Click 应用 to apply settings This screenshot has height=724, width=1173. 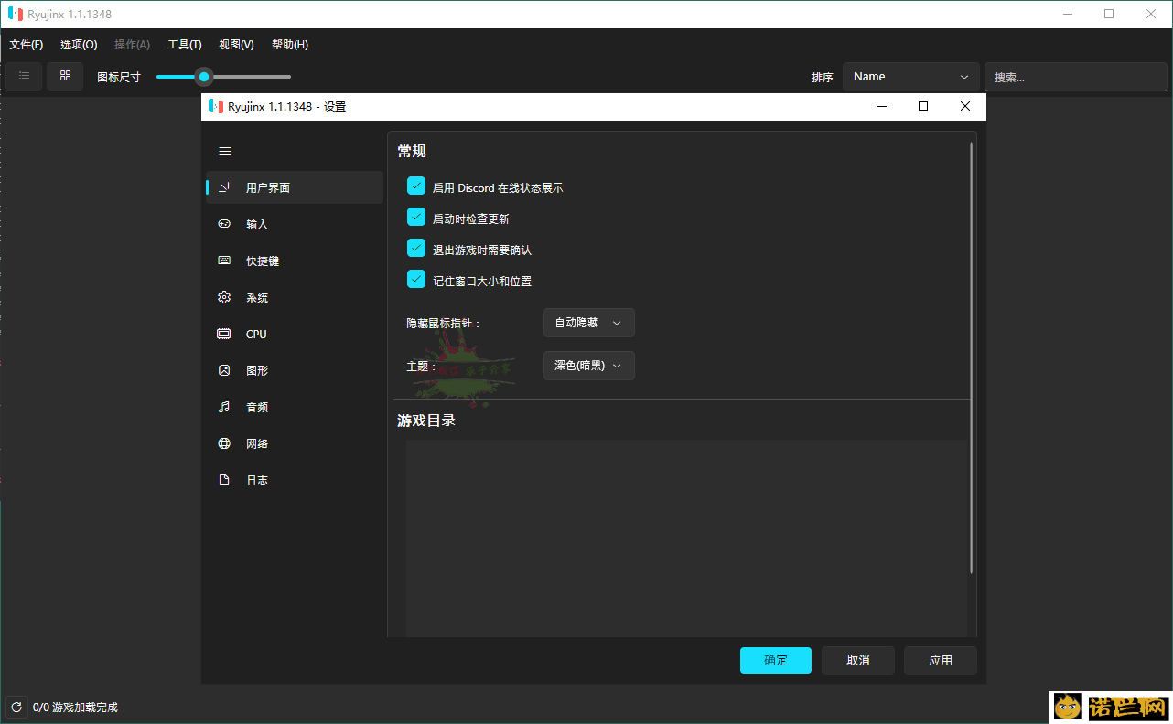tap(941, 660)
